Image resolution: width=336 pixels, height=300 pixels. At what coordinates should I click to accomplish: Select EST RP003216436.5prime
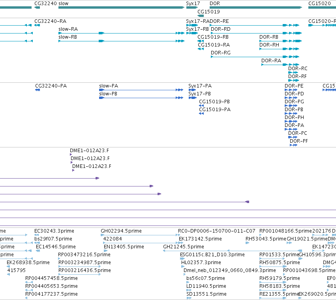point(79,274)
